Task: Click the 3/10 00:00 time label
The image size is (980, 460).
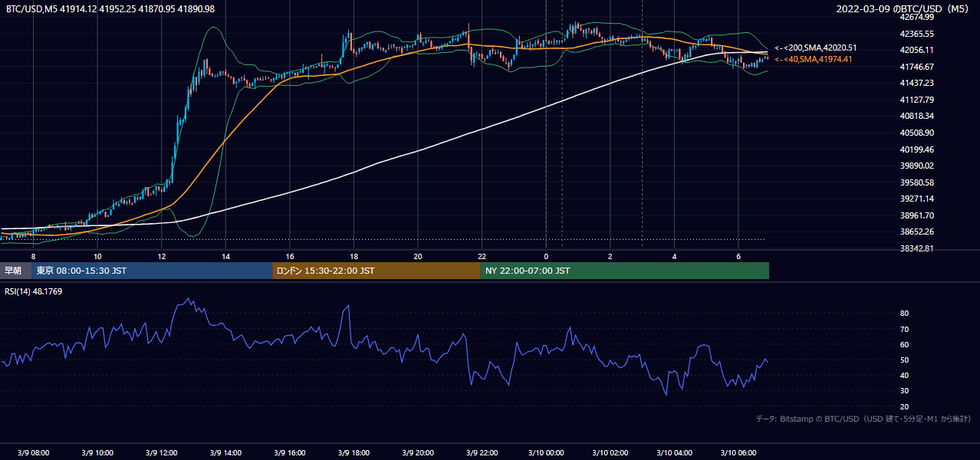Action: coord(546,452)
